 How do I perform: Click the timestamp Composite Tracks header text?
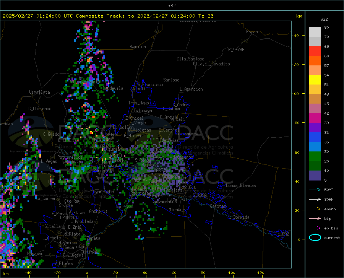coord(108,16)
